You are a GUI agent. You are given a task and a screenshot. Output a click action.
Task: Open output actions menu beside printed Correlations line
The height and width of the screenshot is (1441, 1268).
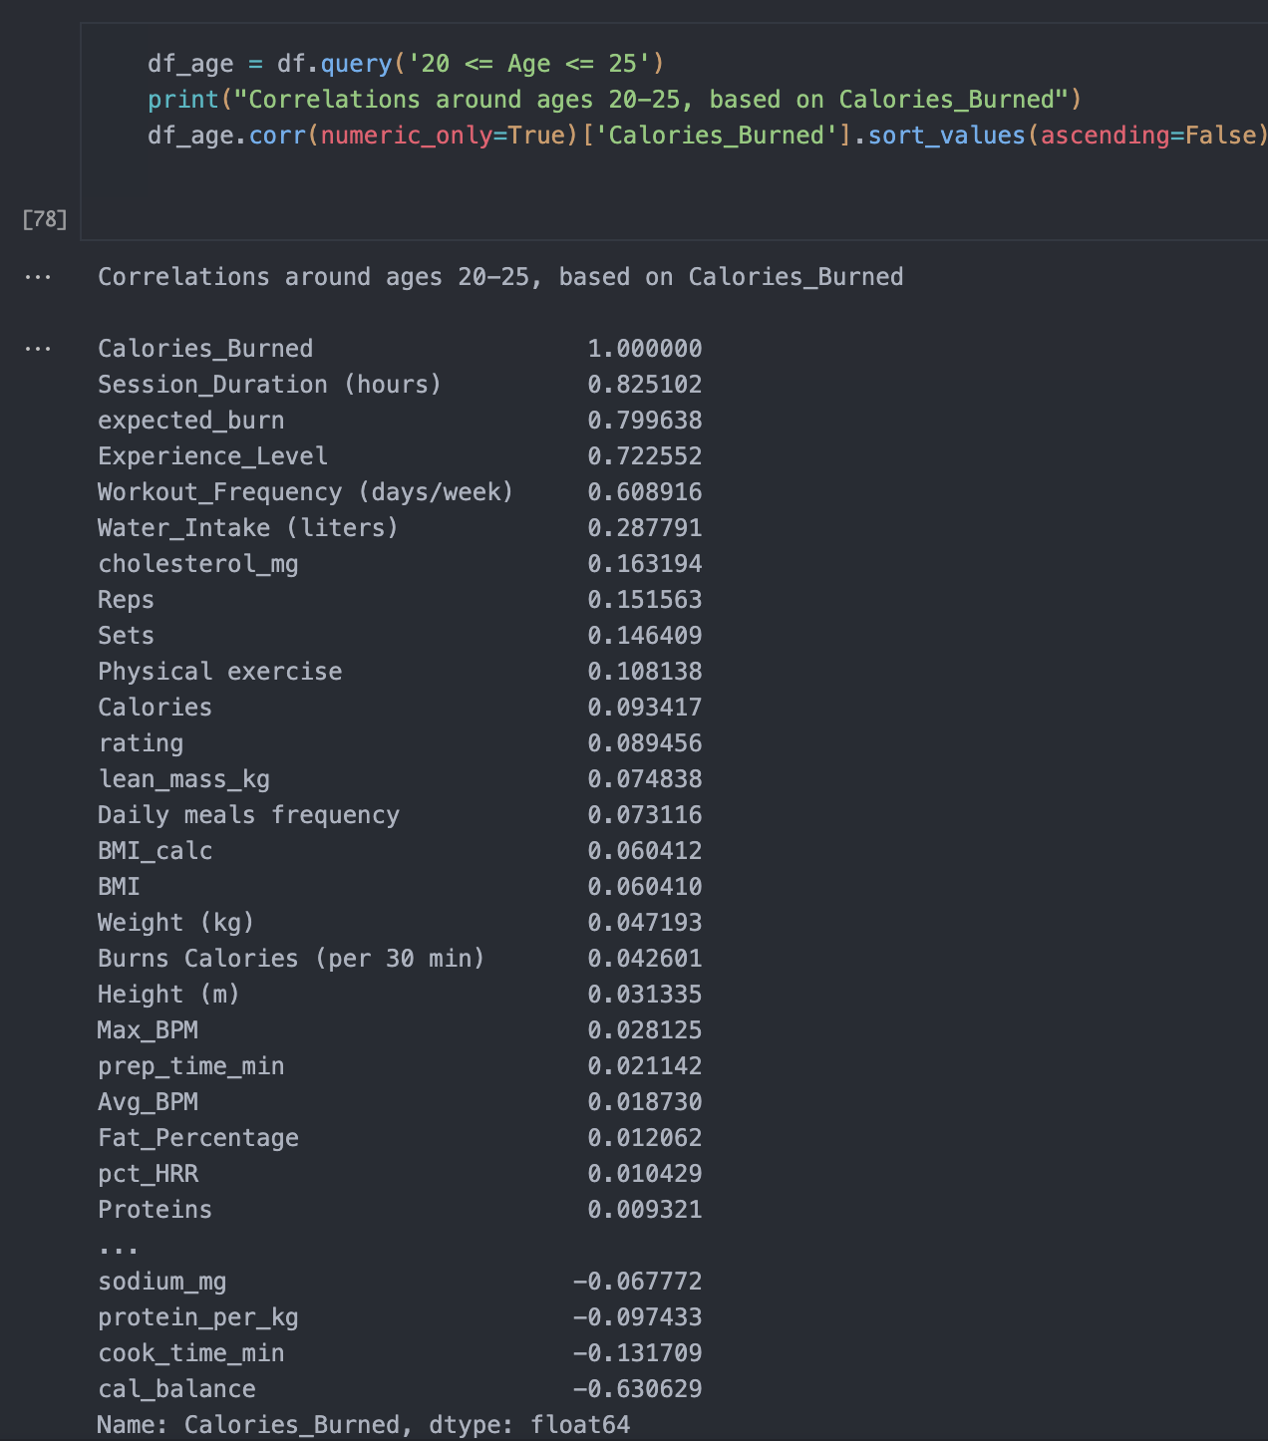[x=38, y=277]
